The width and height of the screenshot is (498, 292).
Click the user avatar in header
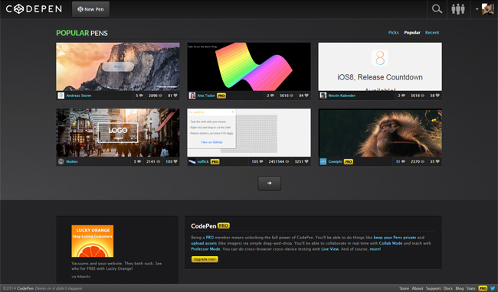click(x=487, y=9)
